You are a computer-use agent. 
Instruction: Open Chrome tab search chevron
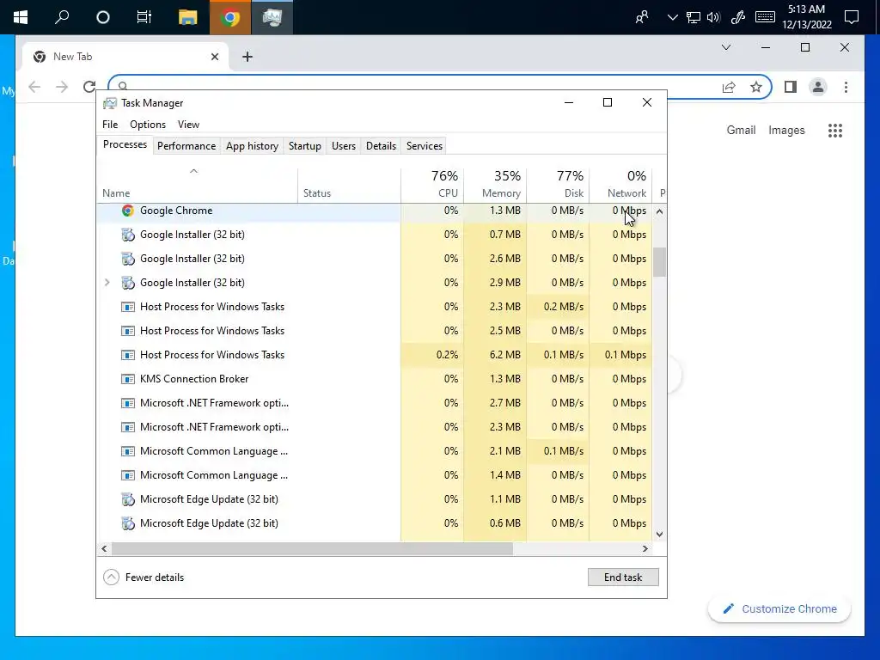(725, 48)
